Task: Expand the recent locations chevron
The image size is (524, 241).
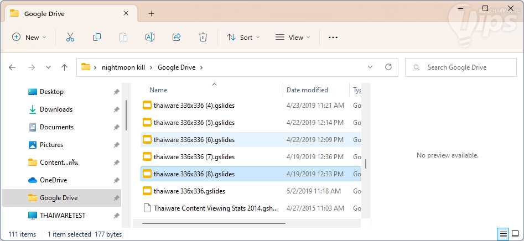Action: pos(49,67)
